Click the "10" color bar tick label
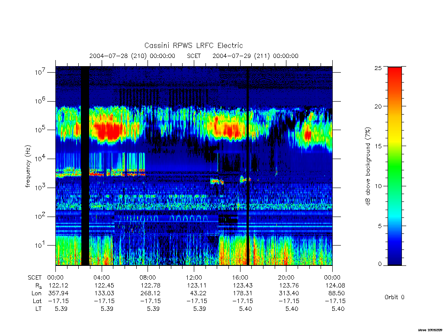This screenshot has height=332, width=443. (378, 186)
